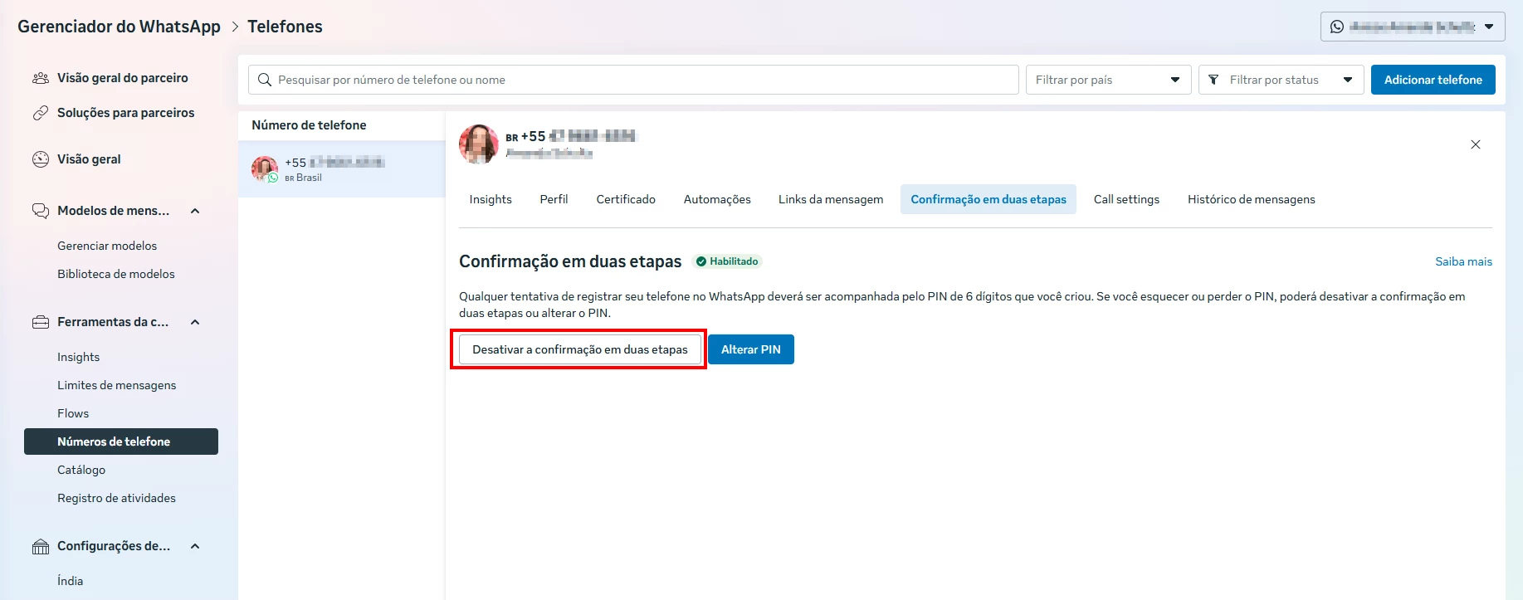Click the Alterar PIN button
The width and height of the screenshot is (1523, 600).
[x=751, y=349]
